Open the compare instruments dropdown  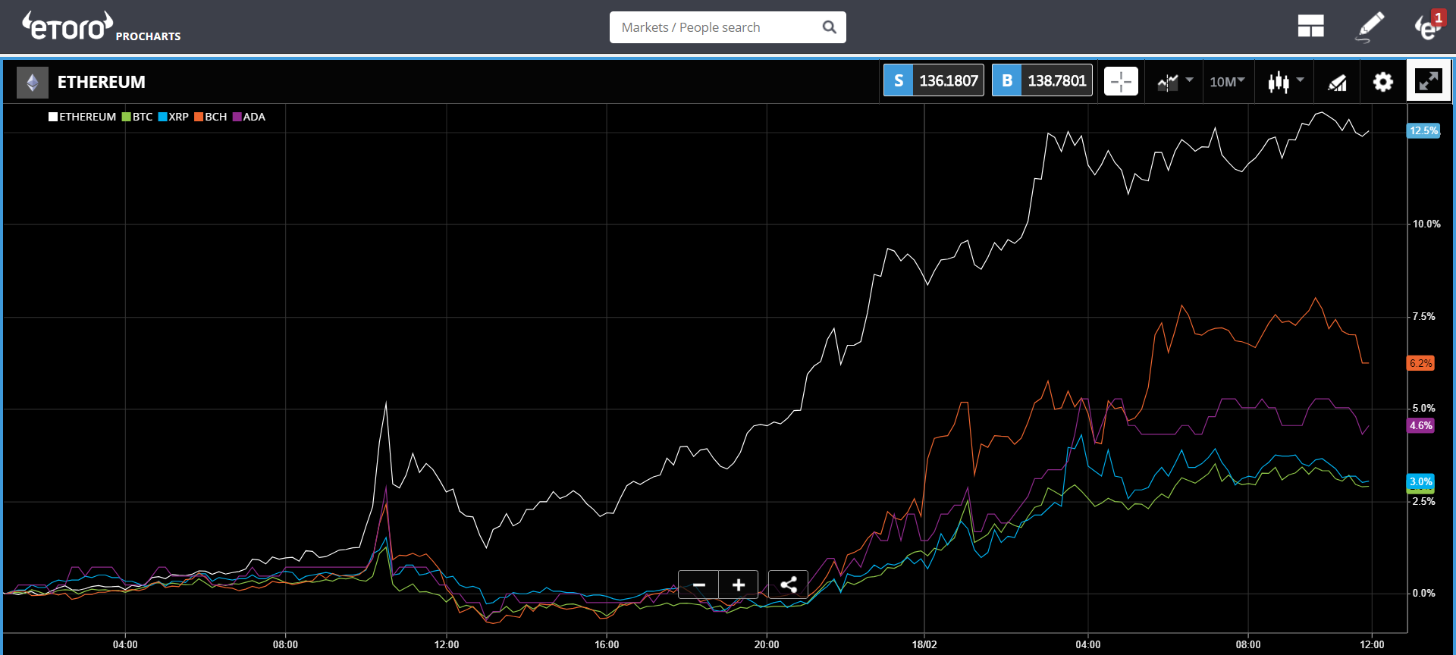[1174, 81]
